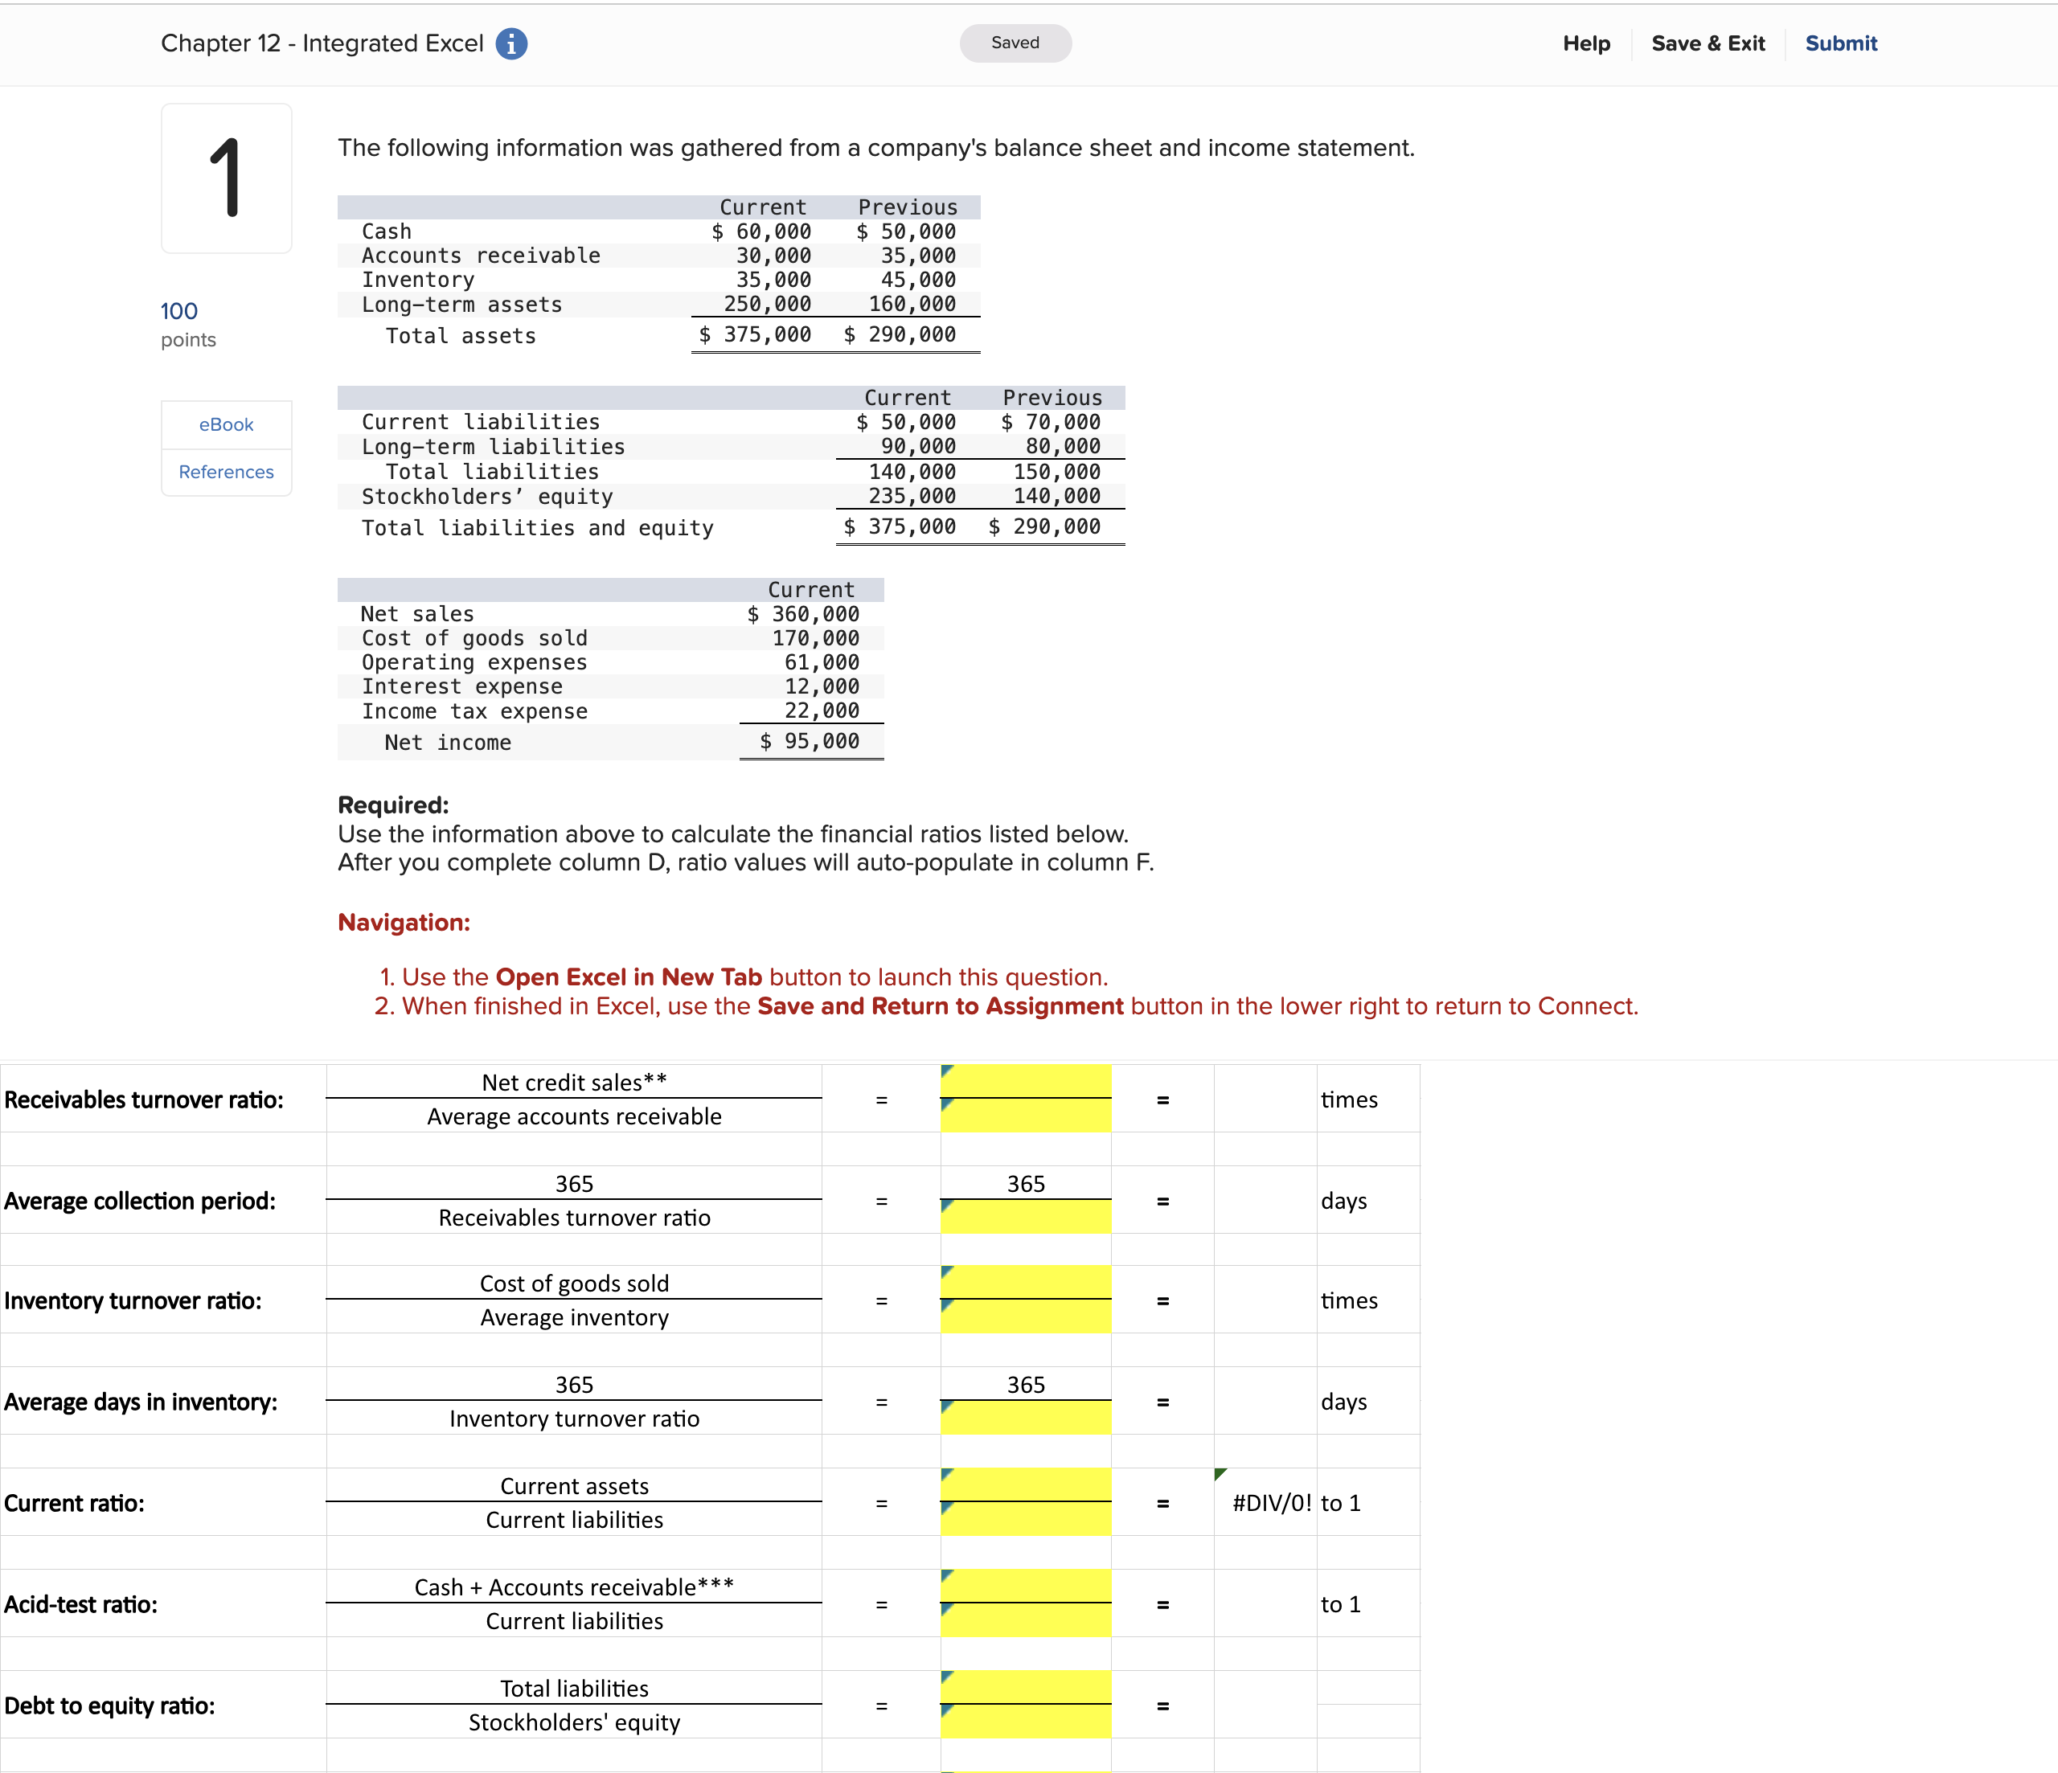The width and height of the screenshot is (2058, 1773).
Task: Click the blue info icon beside chapter title
Action: [x=511, y=43]
